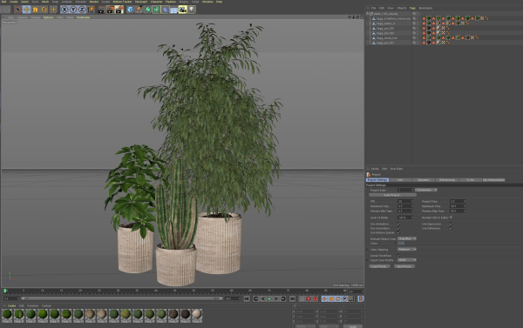Play the animation forward
The image size is (523, 328).
point(269,299)
